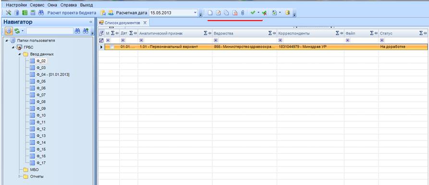Collapse the Навигатор panel with double chevron

[91, 22]
